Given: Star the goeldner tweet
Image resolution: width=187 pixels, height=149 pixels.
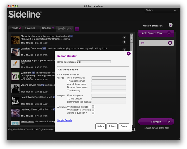Looking at the screenshot, I should 124,50.
